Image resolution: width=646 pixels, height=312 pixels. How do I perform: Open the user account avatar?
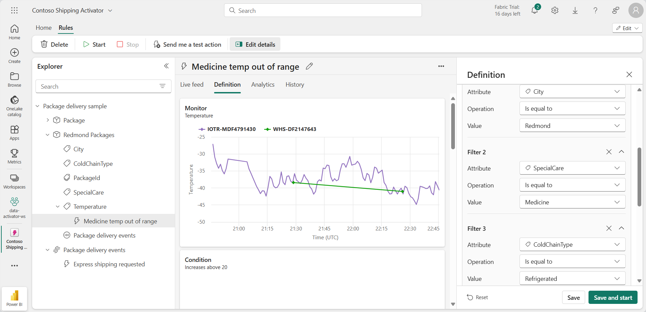(x=636, y=10)
